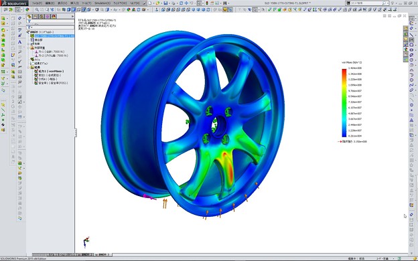Select the Note text 'A' tool in sidebar

coord(19,41)
